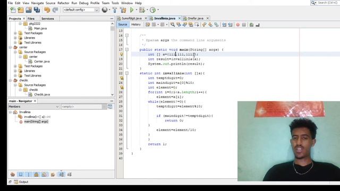
Task: Click the Output window icon at bottom
Action: point(16,182)
